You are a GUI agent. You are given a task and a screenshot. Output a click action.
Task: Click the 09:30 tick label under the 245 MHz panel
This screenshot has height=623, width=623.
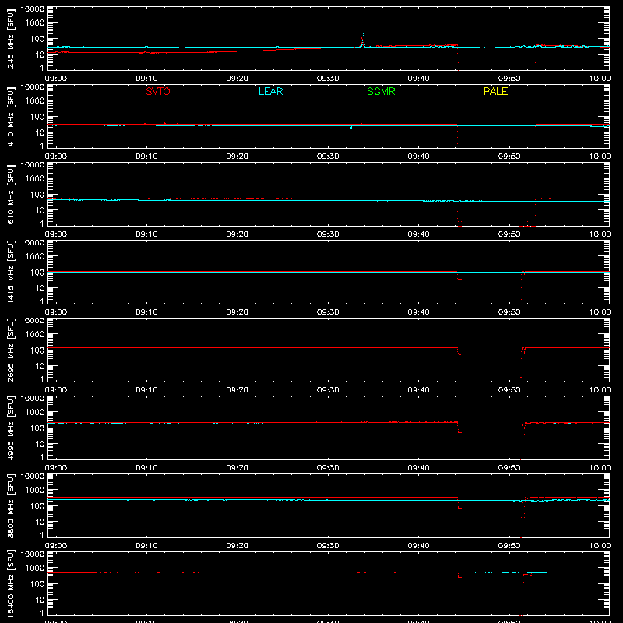(328, 79)
